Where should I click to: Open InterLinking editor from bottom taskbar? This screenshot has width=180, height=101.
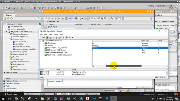93,94
